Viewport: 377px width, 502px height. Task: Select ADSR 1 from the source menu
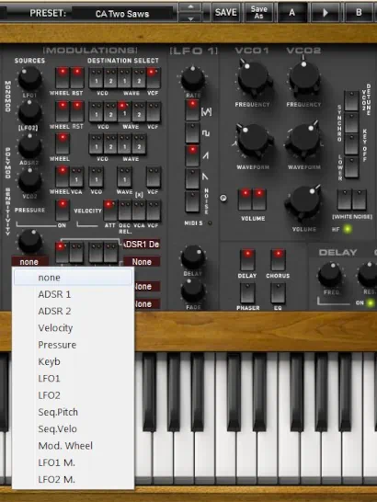73,294
